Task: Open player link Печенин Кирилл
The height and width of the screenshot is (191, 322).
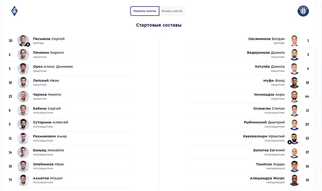Action: tap(48, 53)
